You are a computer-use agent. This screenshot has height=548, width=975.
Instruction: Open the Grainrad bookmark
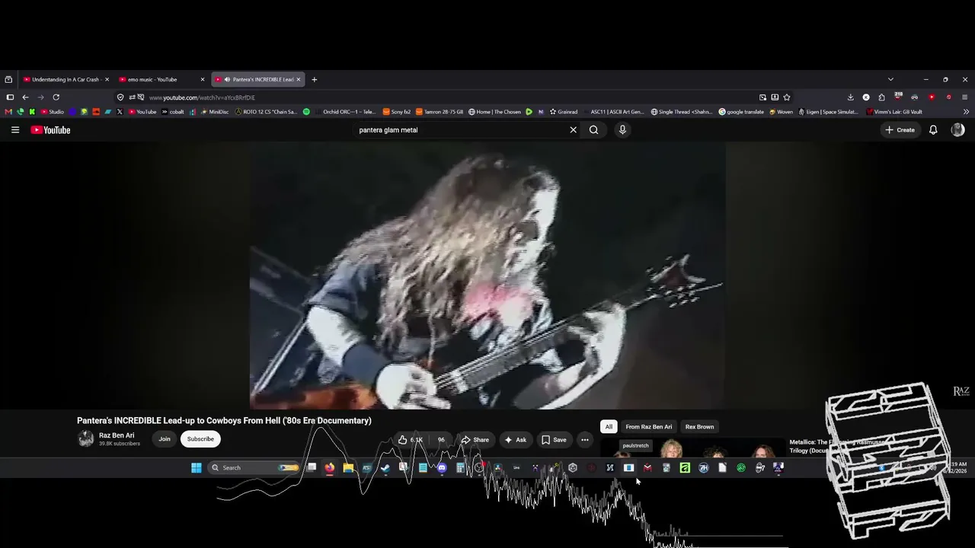[564, 112]
